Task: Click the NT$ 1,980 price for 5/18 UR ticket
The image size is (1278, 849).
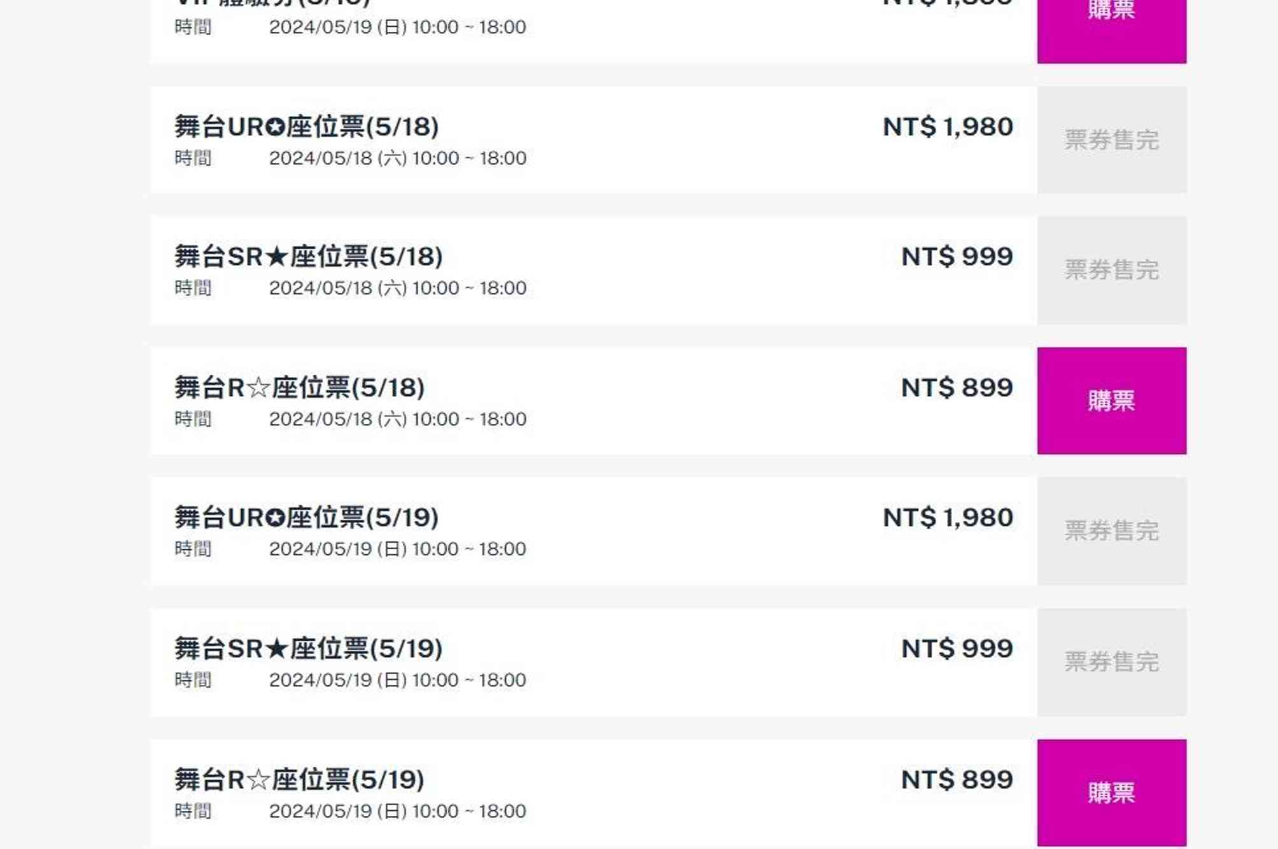Action: pyautogui.click(x=948, y=127)
